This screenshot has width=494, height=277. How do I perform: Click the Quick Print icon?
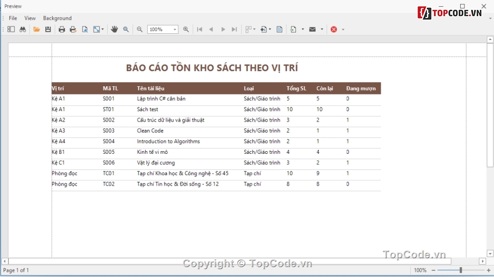[73, 29]
